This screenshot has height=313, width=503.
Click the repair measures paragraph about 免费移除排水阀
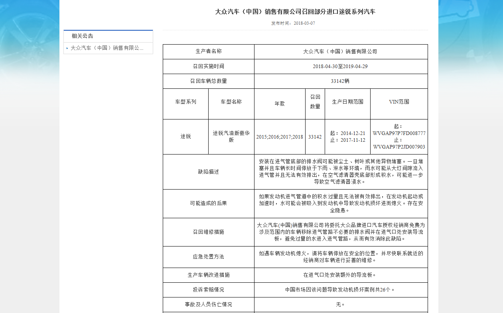pyautogui.click(x=341, y=232)
